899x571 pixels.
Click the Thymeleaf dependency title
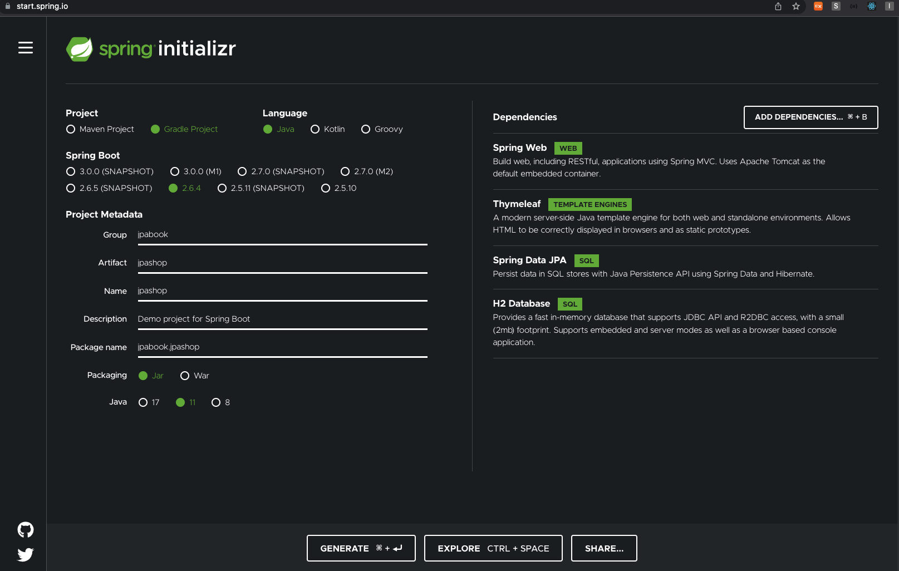tap(517, 204)
